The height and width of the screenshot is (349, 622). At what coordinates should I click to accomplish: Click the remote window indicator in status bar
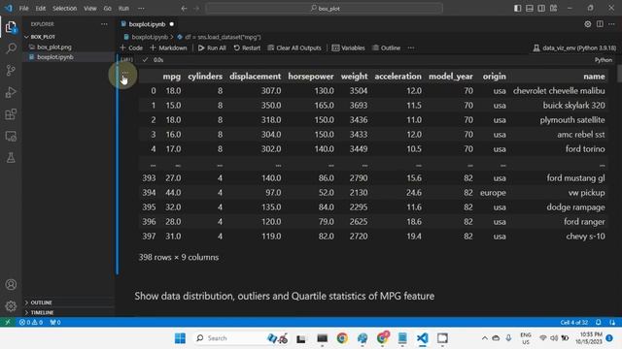pyautogui.click(x=7, y=322)
